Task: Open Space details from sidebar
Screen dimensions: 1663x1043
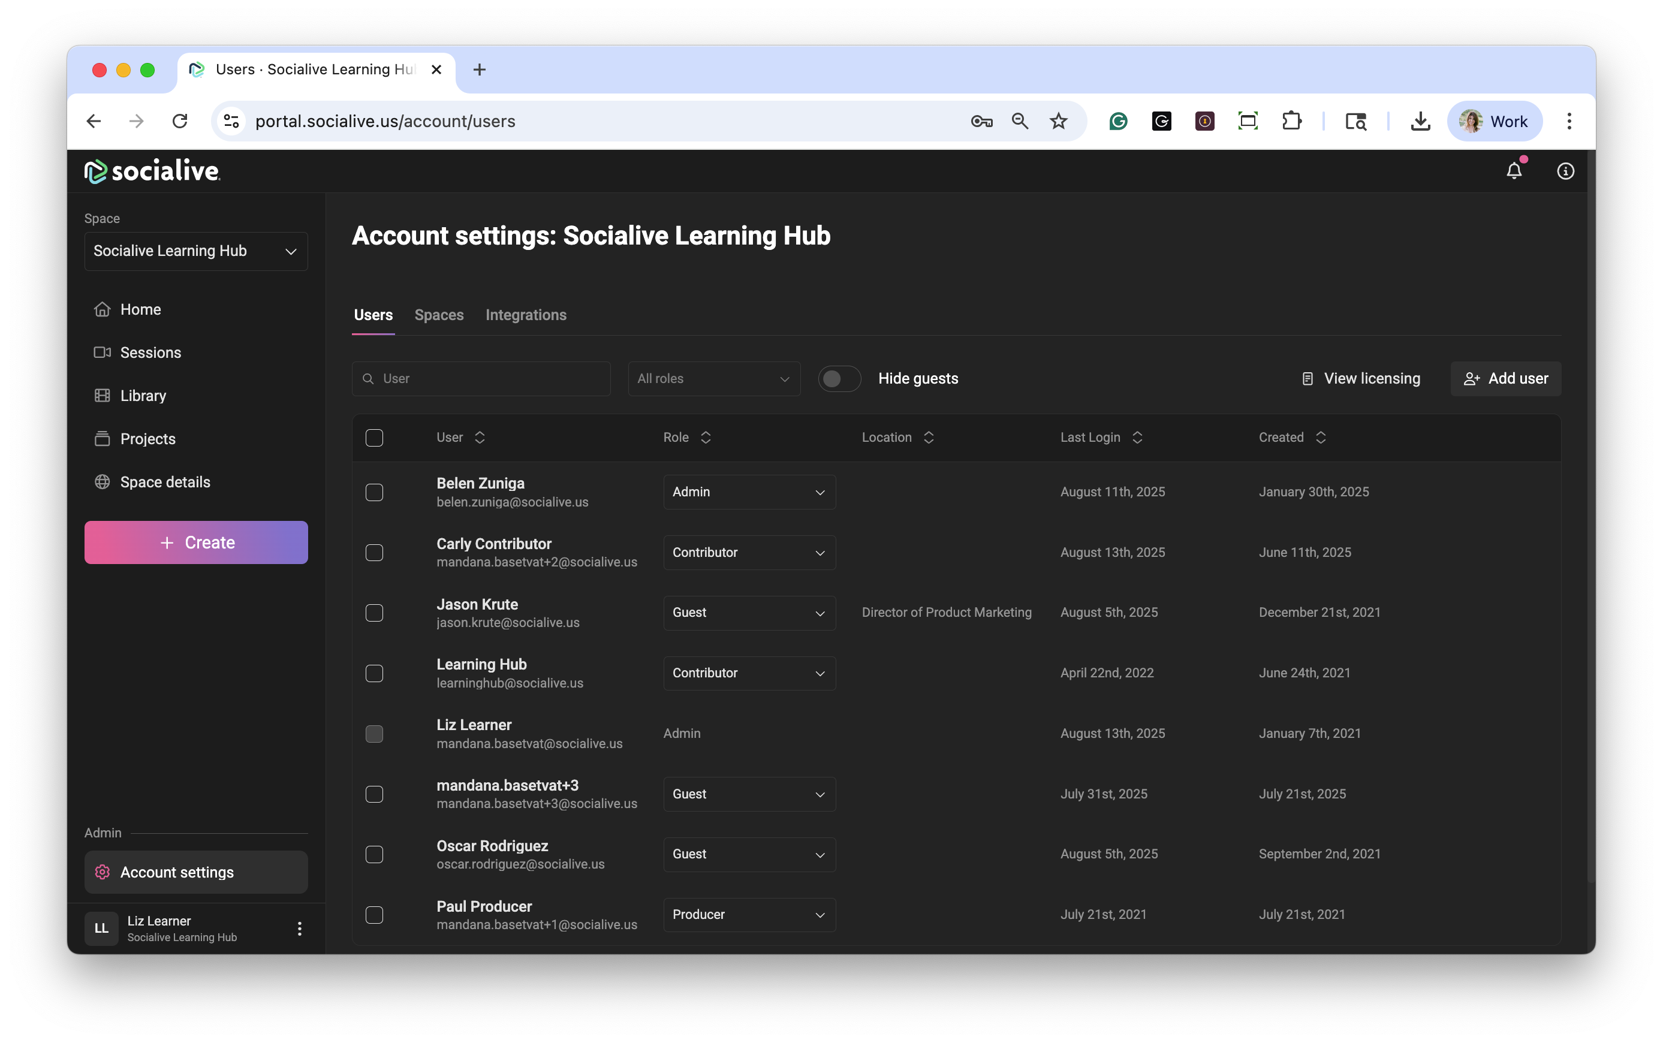Action: point(164,481)
